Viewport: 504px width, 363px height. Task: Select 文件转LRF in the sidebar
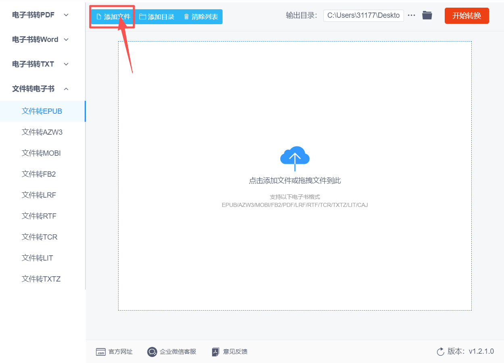(43, 195)
